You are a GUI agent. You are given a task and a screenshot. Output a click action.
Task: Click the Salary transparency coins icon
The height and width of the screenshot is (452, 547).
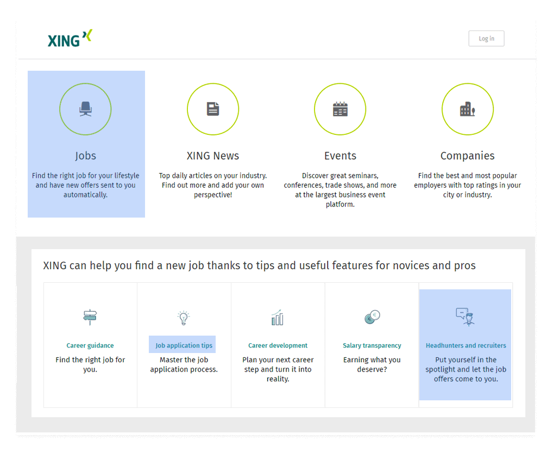tap(372, 317)
